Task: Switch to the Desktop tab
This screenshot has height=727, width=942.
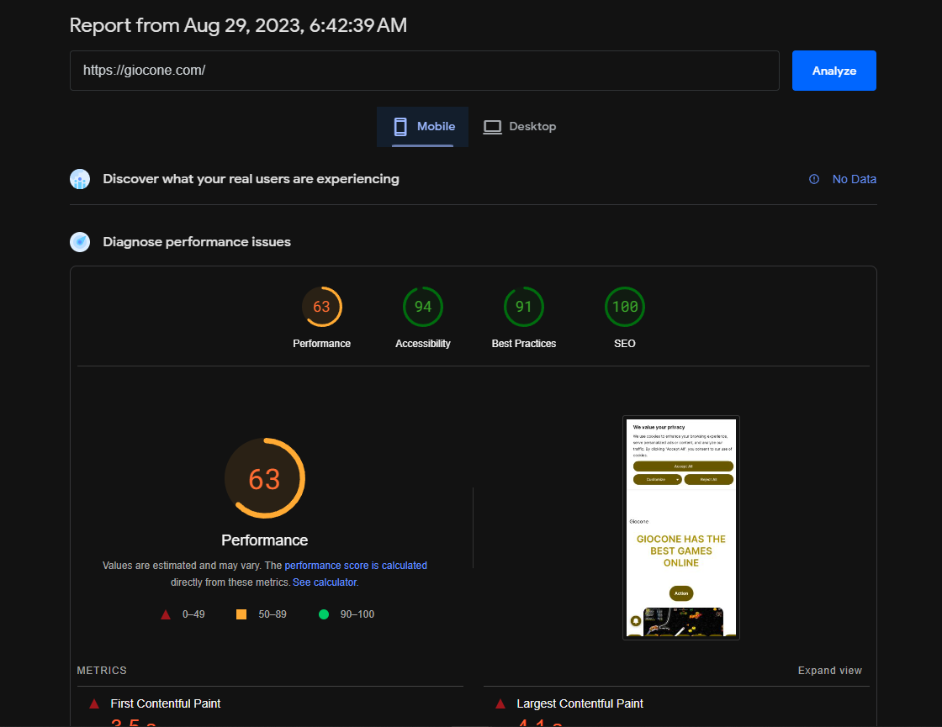Action: (x=521, y=127)
